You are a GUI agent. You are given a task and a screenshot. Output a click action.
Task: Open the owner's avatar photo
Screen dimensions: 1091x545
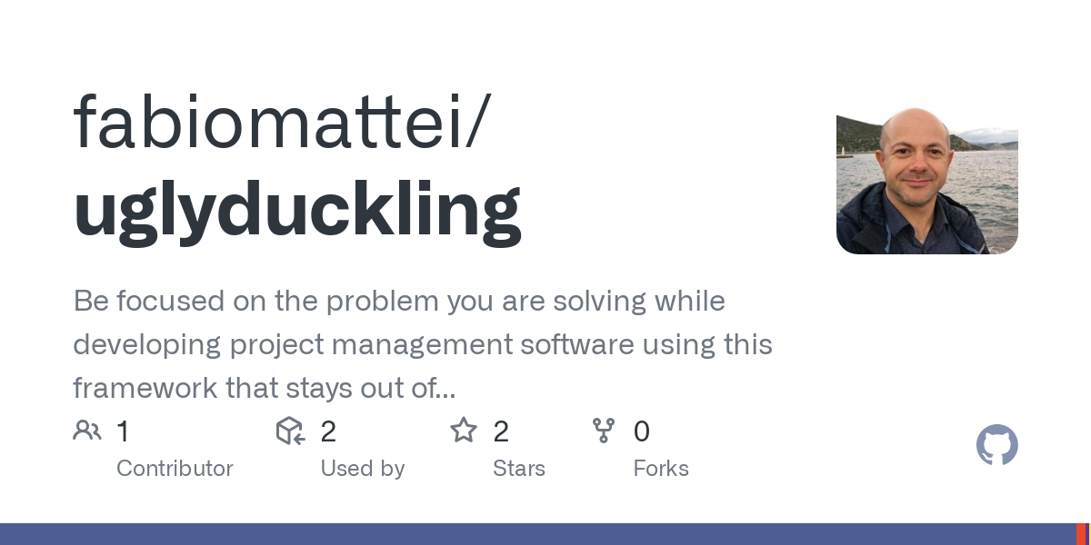coord(926,181)
